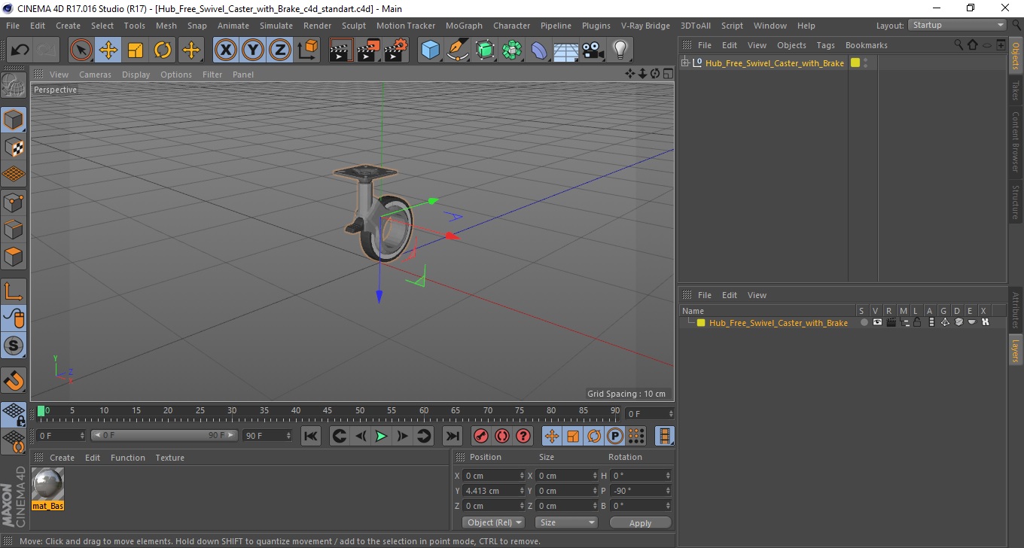Switch to the Content Browser tab
The width and height of the screenshot is (1024, 548).
[1016, 142]
